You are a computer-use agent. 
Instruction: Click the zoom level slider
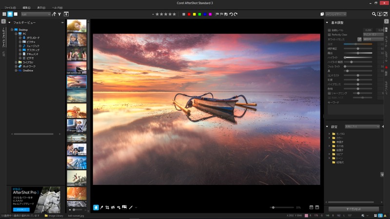[282, 207]
